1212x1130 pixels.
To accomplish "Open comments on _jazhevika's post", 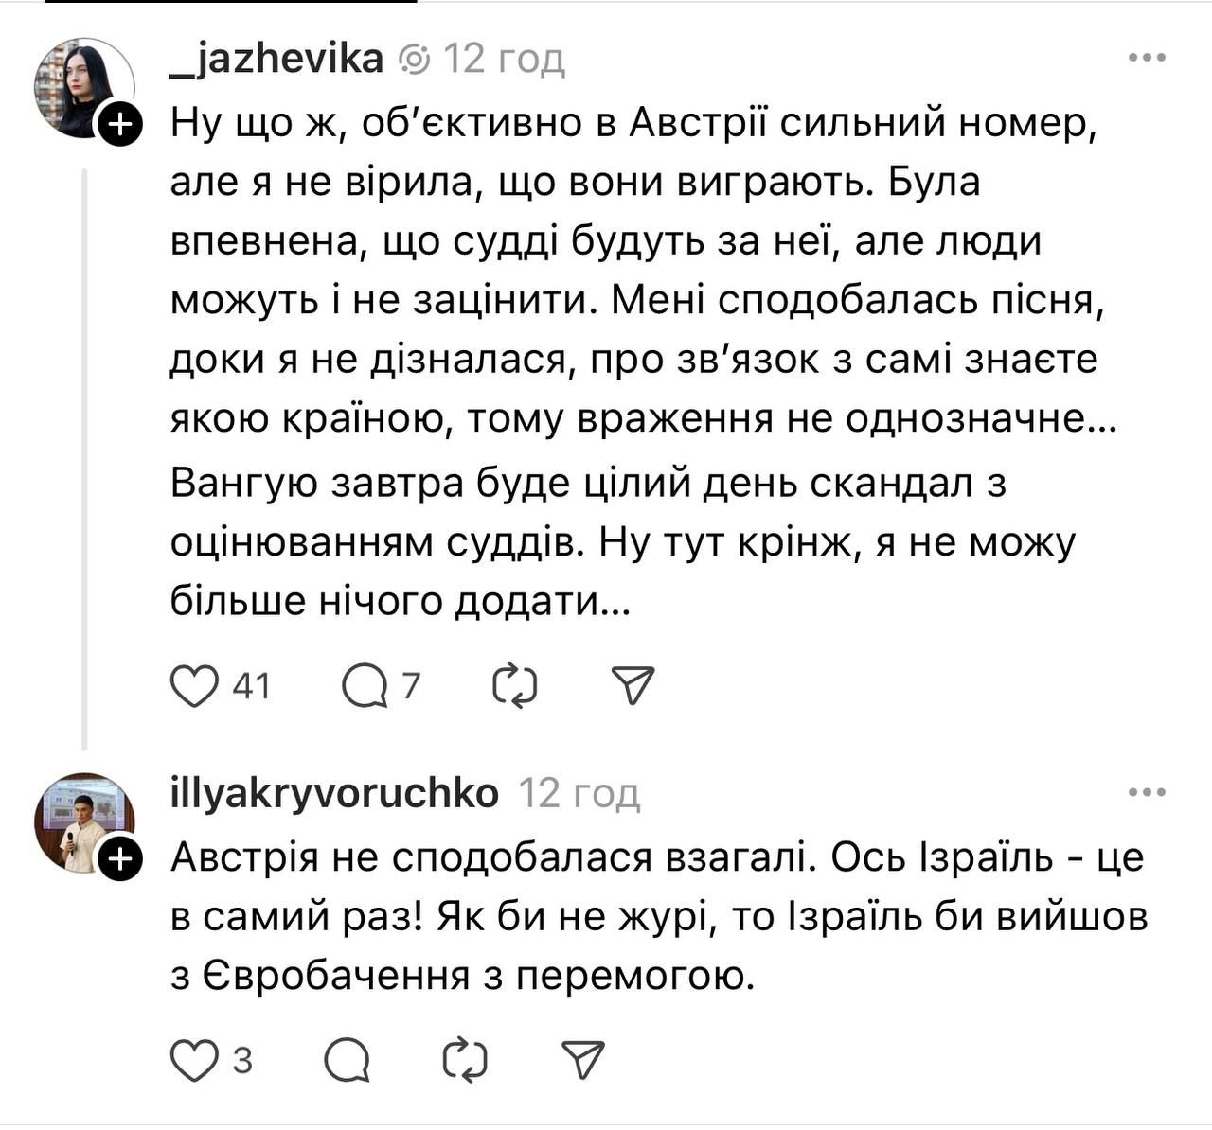I will pyautogui.click(x=365, y=686).
